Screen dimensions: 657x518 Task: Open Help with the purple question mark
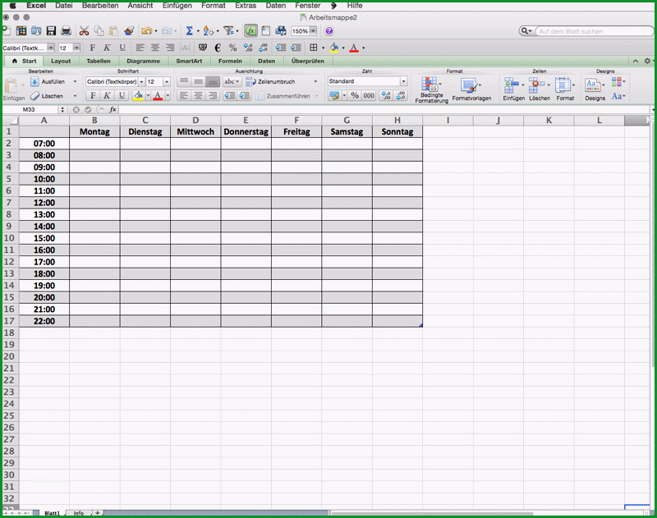[329, 31]
